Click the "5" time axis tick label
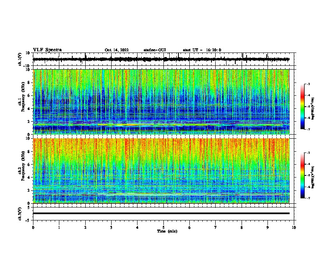The height and width of the screenshot is (255, 331). (163, 227)
